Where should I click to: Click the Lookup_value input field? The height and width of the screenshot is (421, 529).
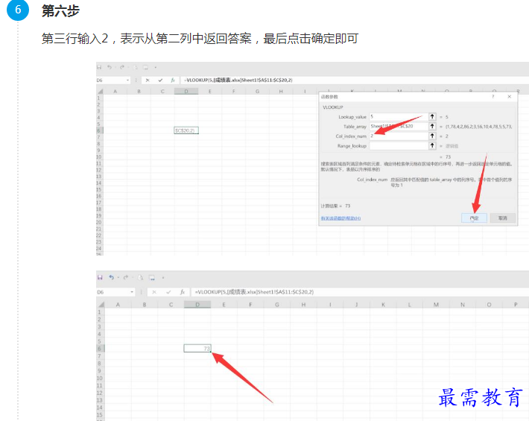tap(399, 117)
